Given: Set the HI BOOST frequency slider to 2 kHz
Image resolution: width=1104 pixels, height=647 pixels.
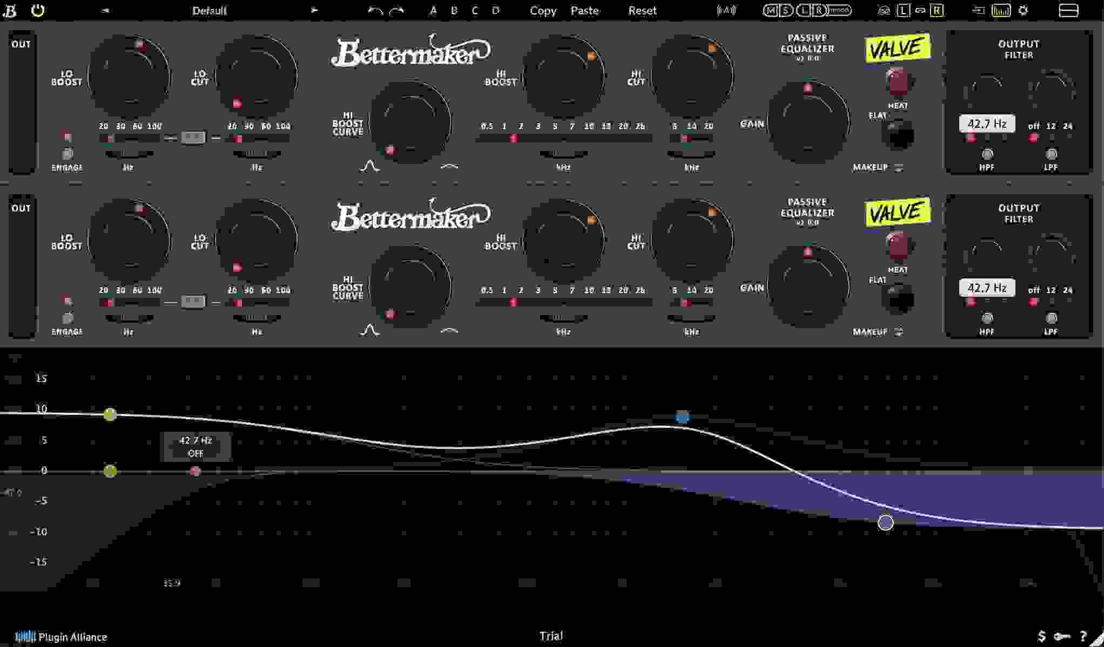Looking at the screenshot, I should point(520,138).
